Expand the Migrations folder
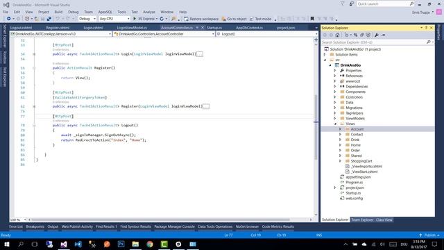This screenshot has height=250, width=444. point(335,108)
